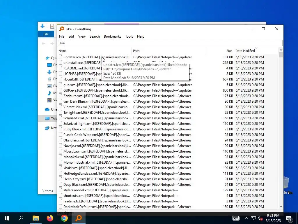The image size is (298, 224).
Task: Open the File tab in File Explorer
Action: coord(46,34)
